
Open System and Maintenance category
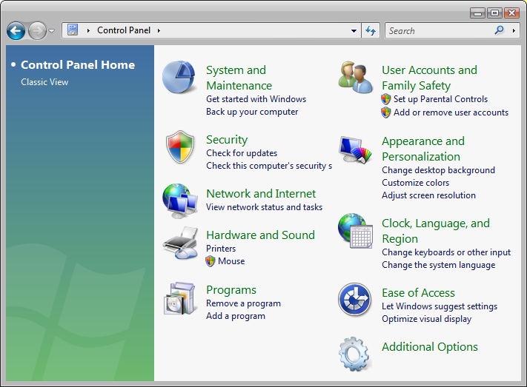tap(239, 78)
